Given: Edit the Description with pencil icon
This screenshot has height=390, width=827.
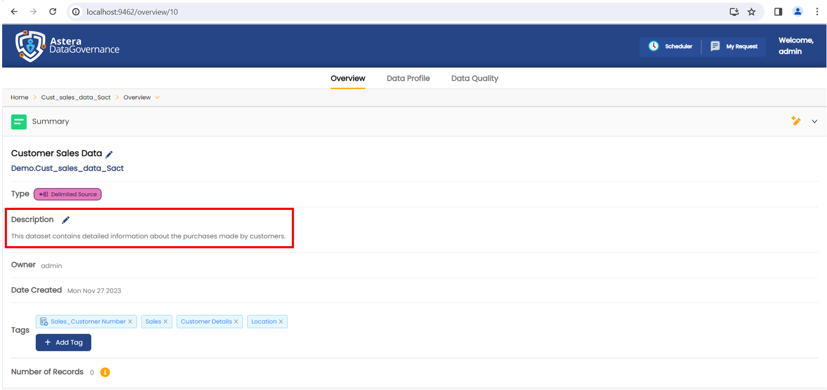Looking at the screenshot, I should tap(66, 220).
